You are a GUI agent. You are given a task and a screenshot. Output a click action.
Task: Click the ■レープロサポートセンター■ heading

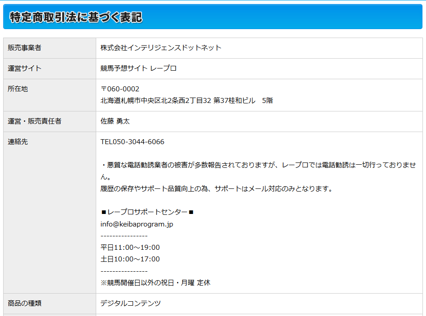[x=147, y=212]
